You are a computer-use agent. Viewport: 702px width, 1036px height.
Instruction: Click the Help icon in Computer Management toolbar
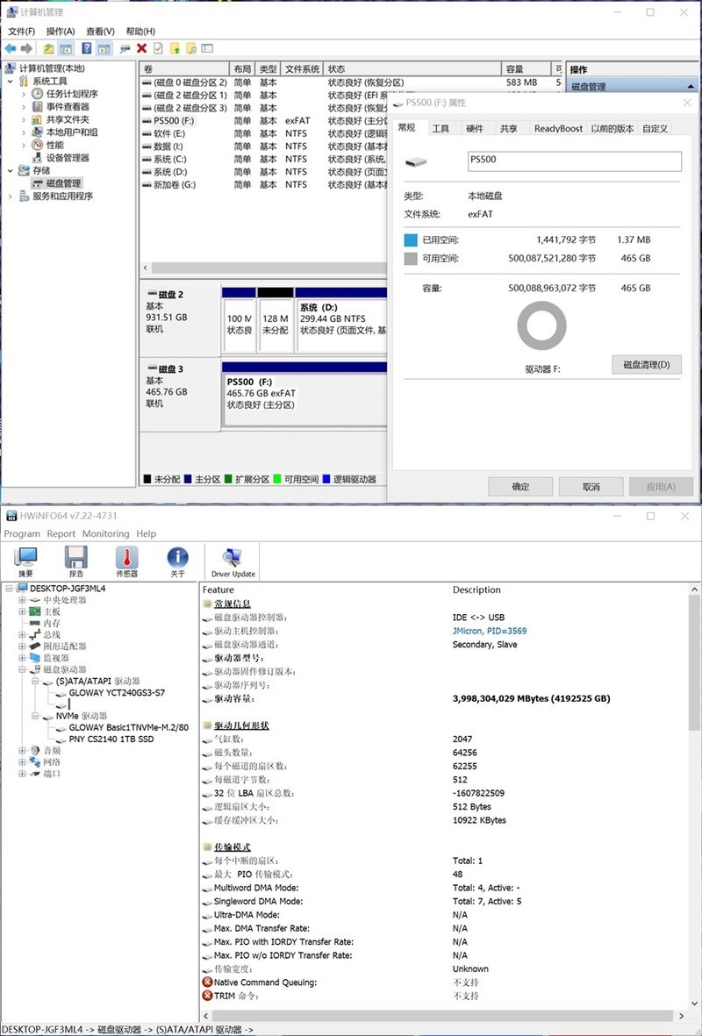86,48
